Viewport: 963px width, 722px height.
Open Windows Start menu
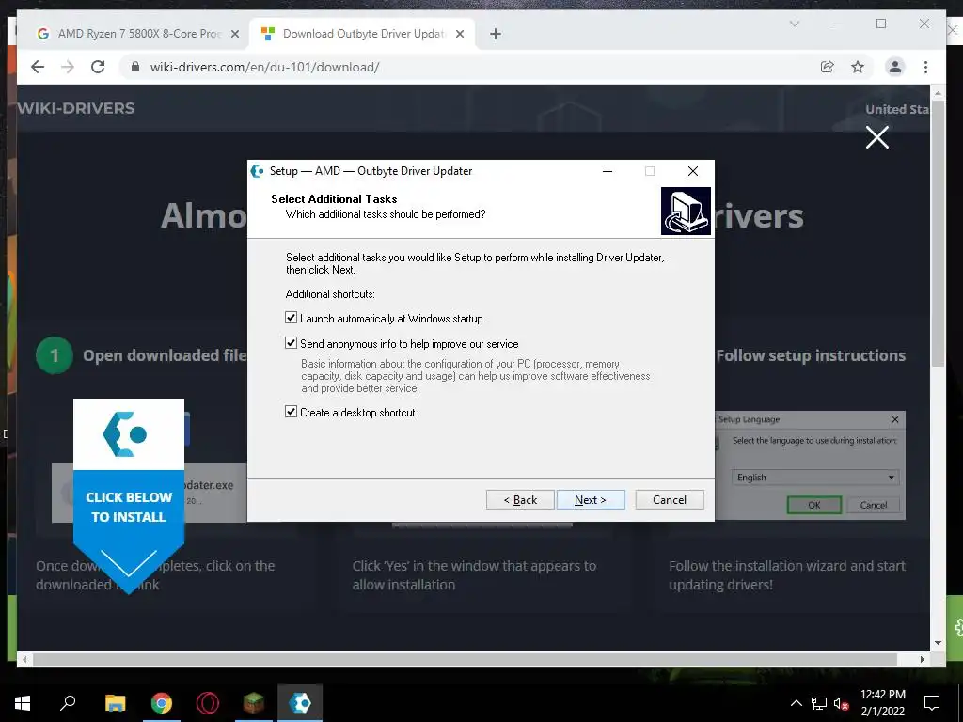(23, 703)
